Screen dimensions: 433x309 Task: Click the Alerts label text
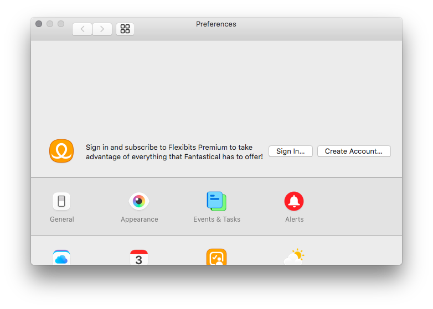click(295, 219)
